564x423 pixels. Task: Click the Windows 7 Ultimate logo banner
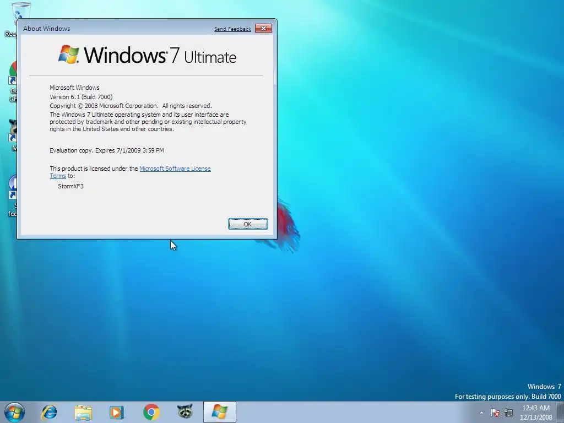147,55
